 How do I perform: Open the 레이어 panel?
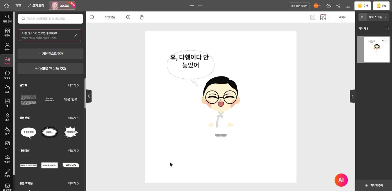tap(342, 17)
